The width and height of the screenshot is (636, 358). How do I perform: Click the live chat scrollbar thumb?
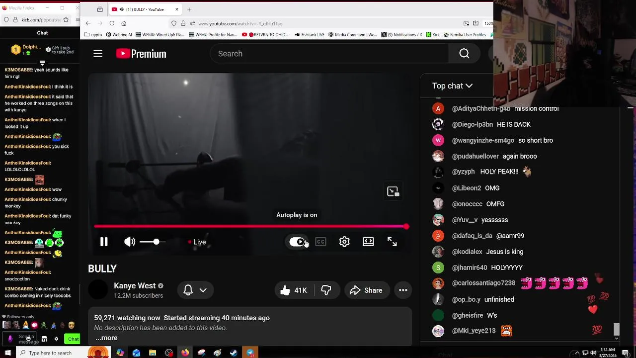point(617,329)
